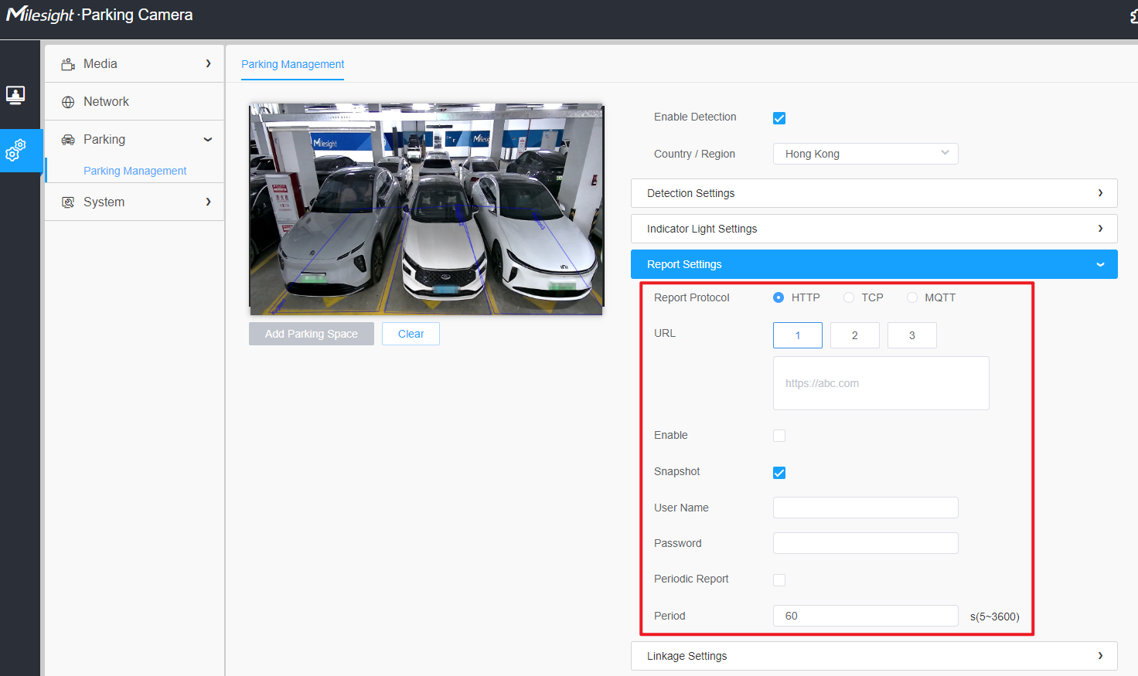1138x676 pixels.
Task: Focus the URL text box
Action: pos(881,383)
